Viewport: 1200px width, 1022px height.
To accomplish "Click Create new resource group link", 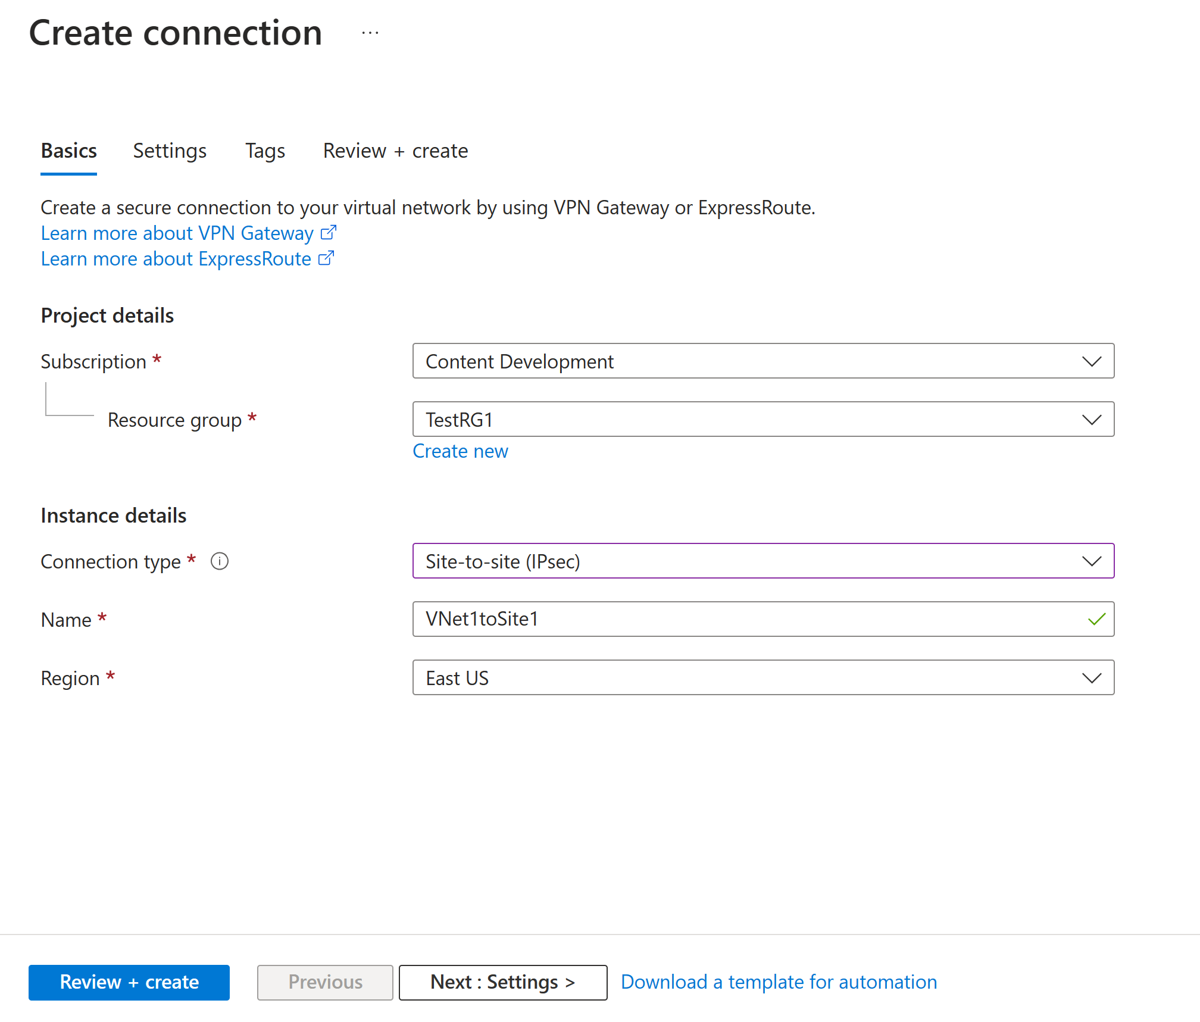I will pyautogui.click(x=460, y=451).
